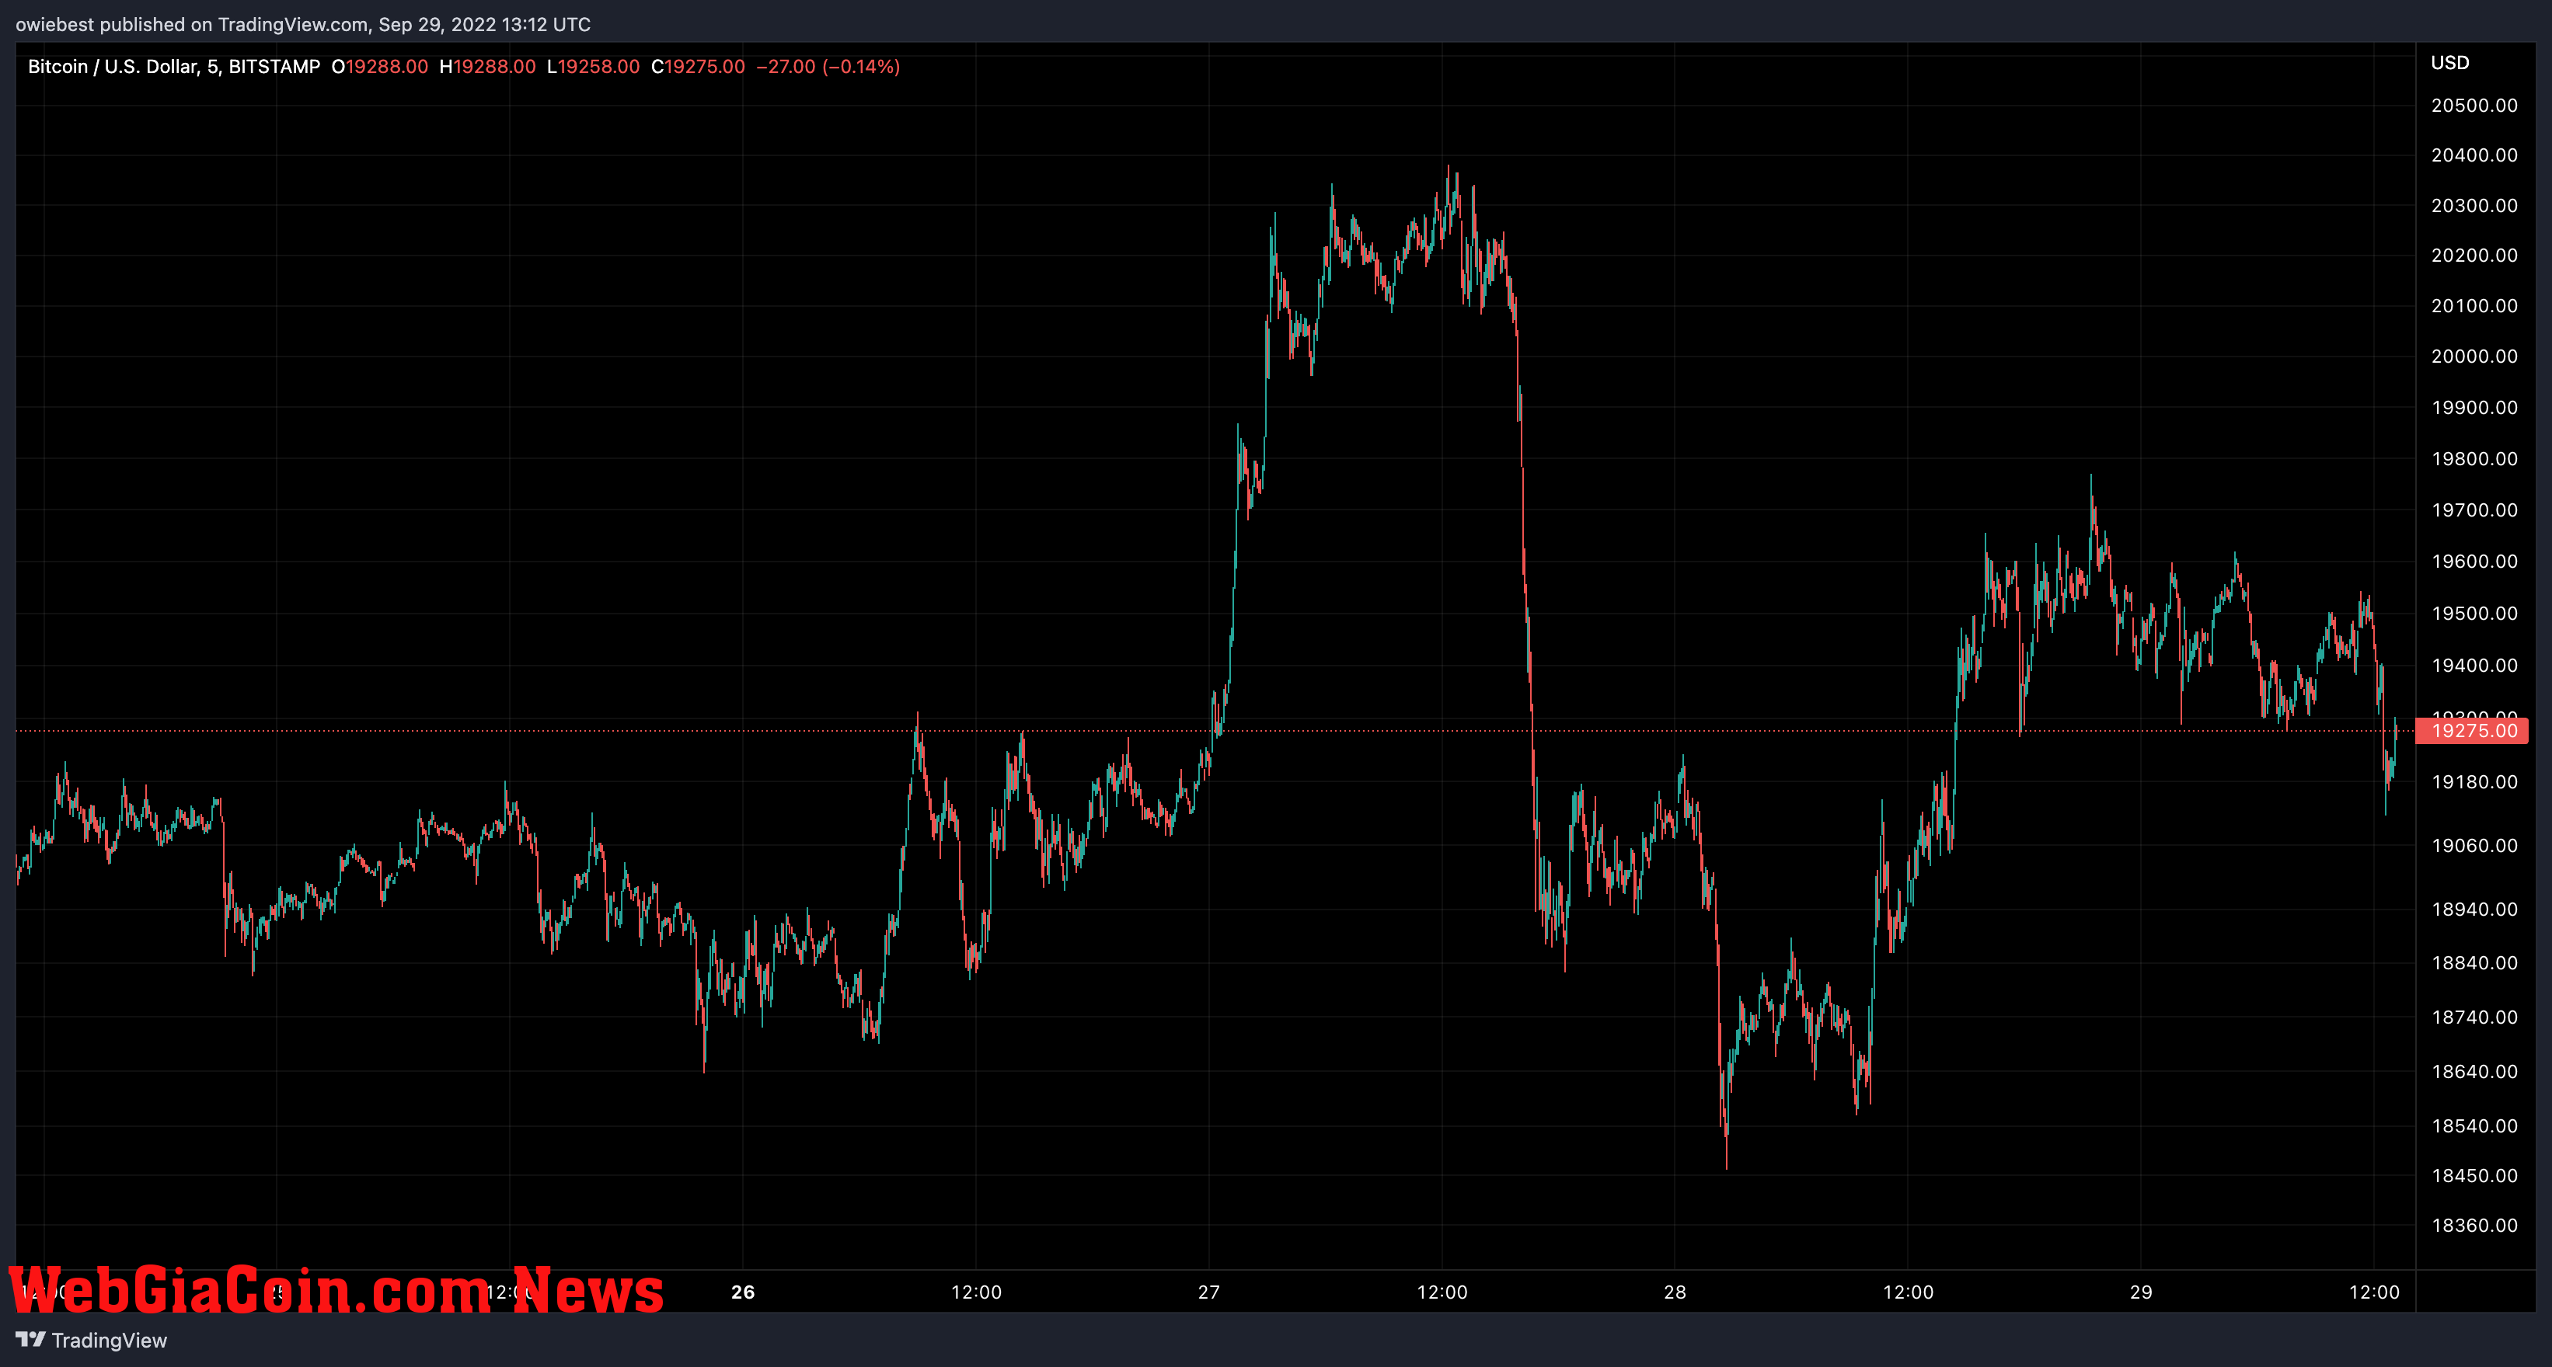Screen dimensions: 2552x1367
Task: Click the 20500.00 price axis label
Action: click(x=2474, y=105)
